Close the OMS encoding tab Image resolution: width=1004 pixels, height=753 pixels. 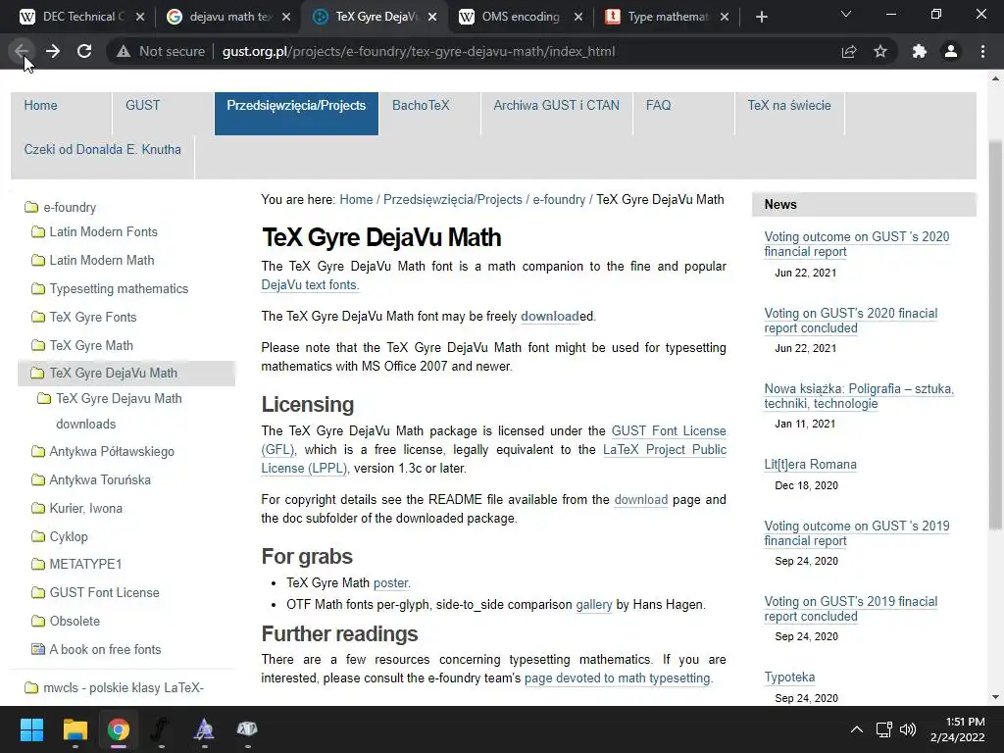point(578,17)
